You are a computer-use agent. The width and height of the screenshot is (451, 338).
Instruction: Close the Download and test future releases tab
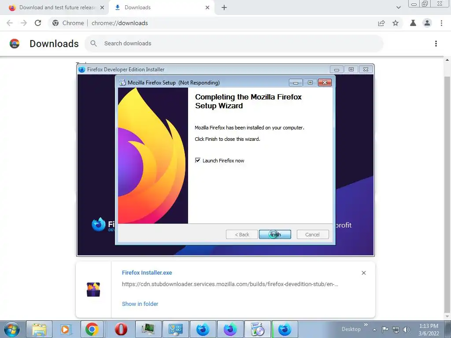pyautogui.click(x=102, y=7)
